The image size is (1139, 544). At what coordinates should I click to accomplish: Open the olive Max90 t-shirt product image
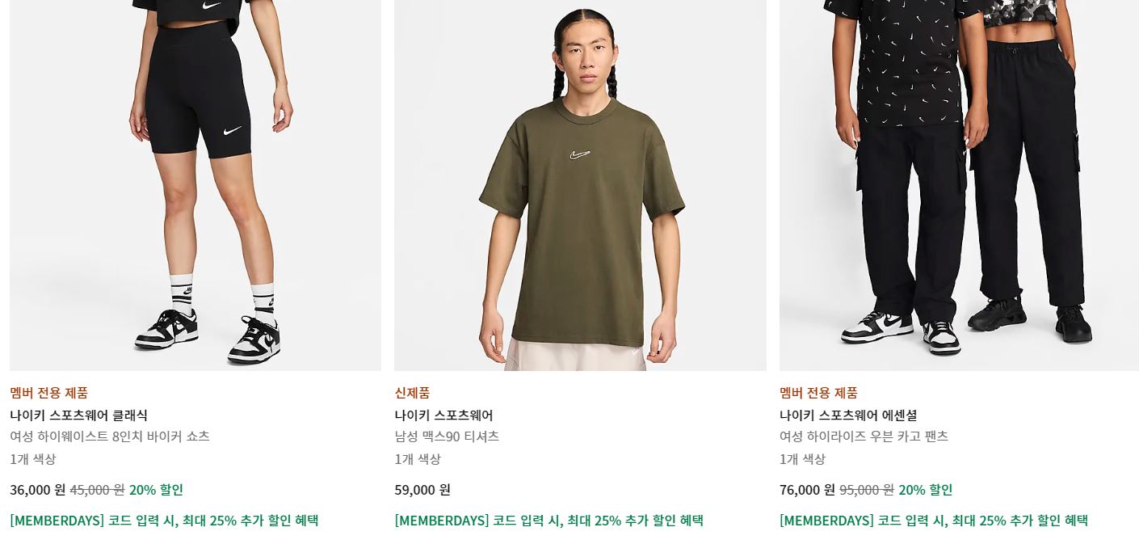pos(580,185)
